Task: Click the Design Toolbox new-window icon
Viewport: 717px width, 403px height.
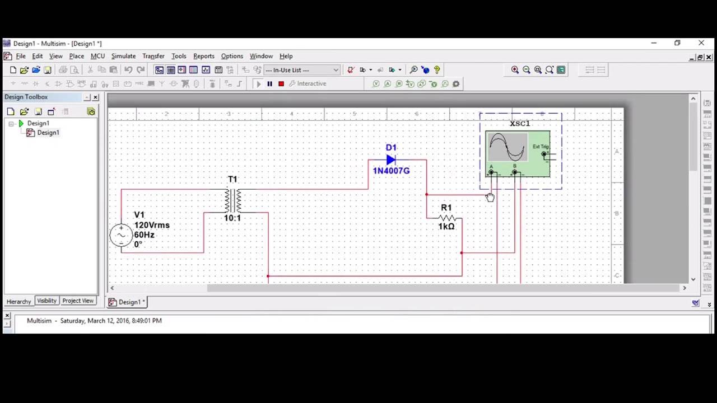Action: pos(52,112)
